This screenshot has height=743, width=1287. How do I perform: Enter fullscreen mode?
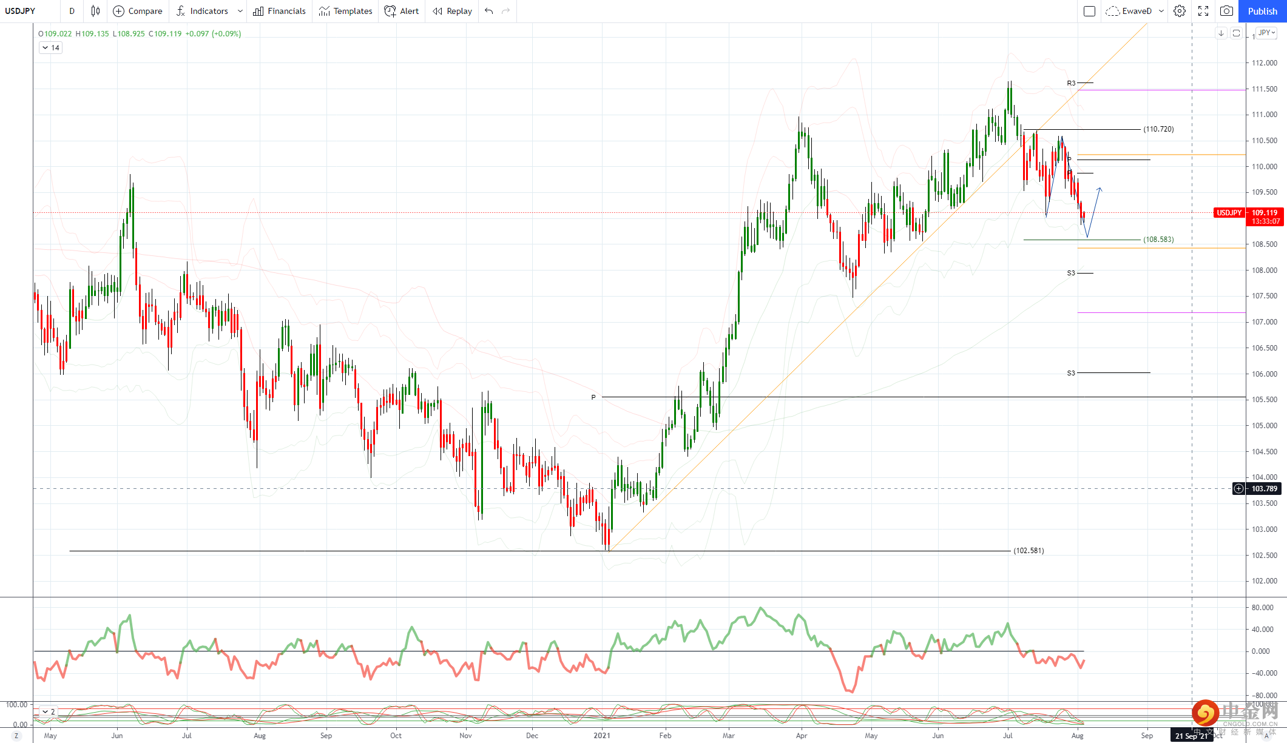point(1203,11)
